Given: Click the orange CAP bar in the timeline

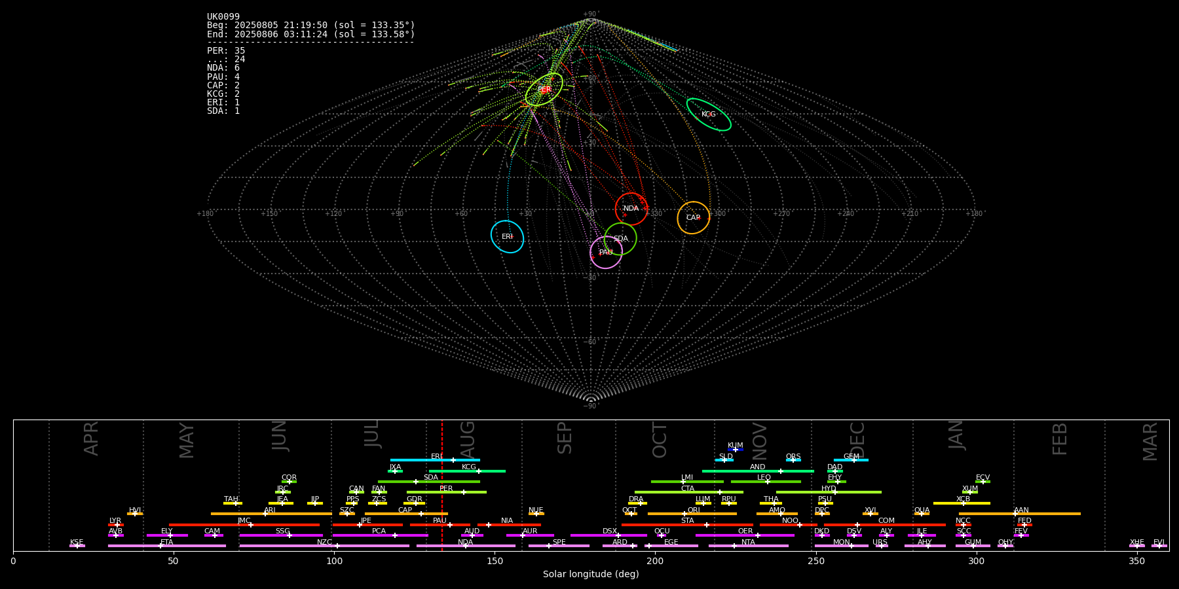Looking at the screenshot, I should (406, 514).
